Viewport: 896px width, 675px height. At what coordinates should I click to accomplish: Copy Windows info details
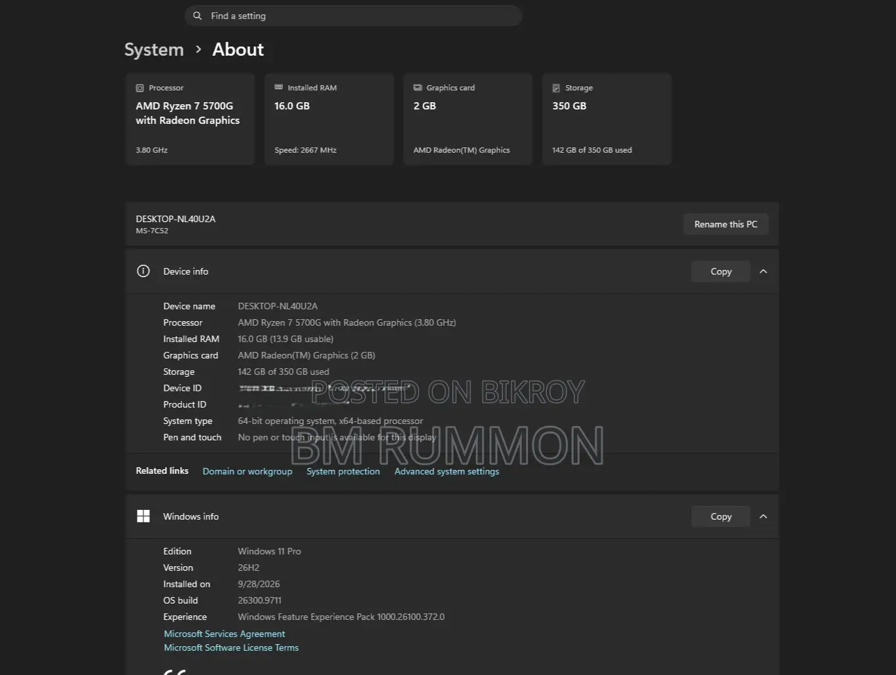click(x=720, y=516)
